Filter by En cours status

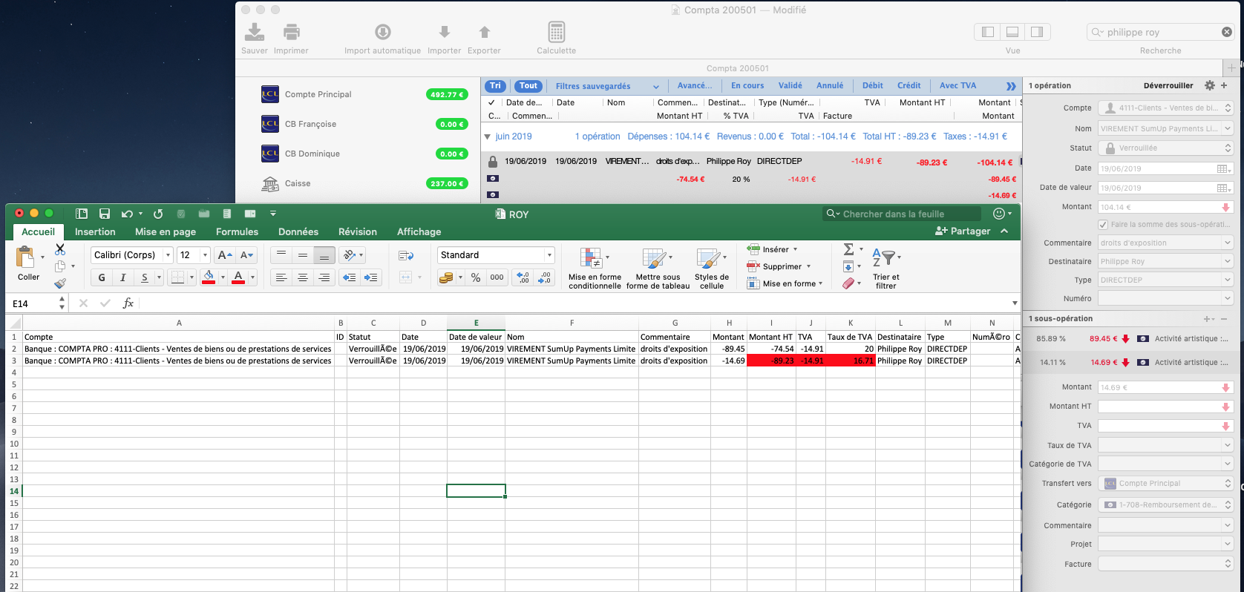click(x=747, y=86)
